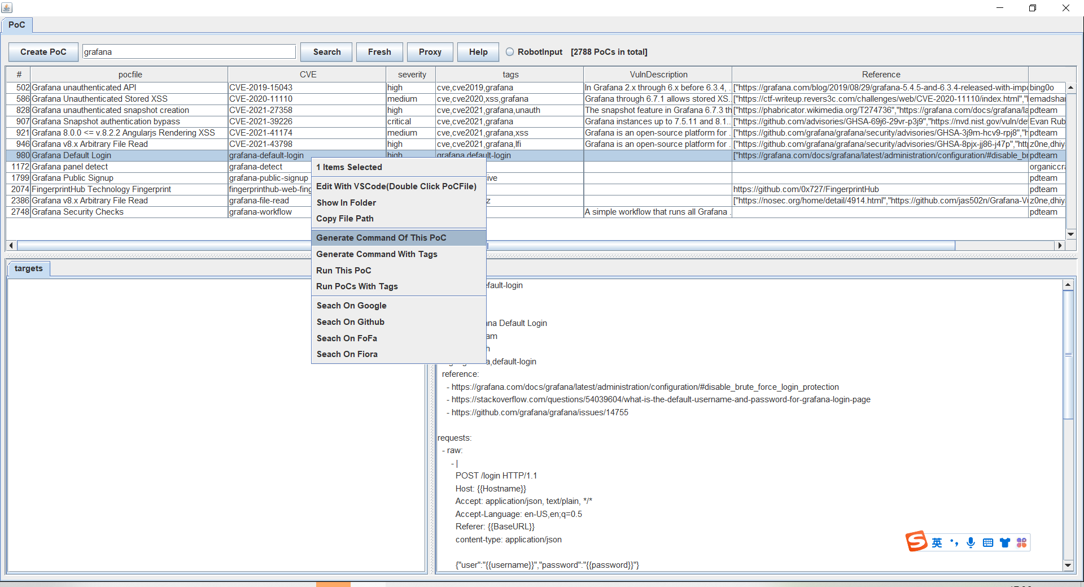
Task: Click the Sogou punctuation mode icon
Action: (954, 542)
